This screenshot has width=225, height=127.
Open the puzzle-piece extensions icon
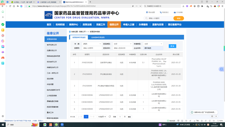pos(202,6)
